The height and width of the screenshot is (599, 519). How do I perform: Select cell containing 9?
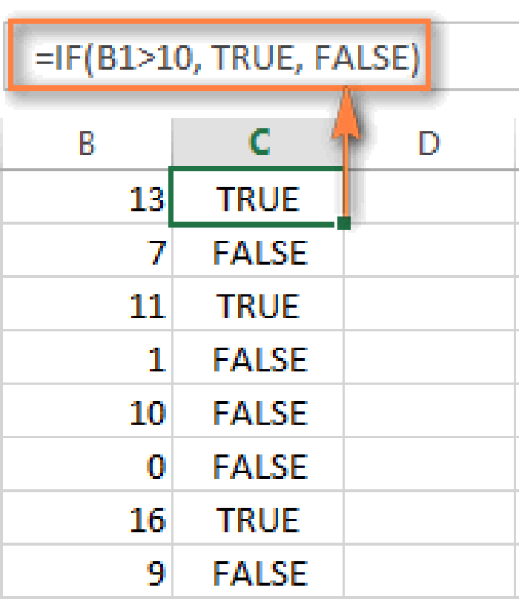click(87, 572)
